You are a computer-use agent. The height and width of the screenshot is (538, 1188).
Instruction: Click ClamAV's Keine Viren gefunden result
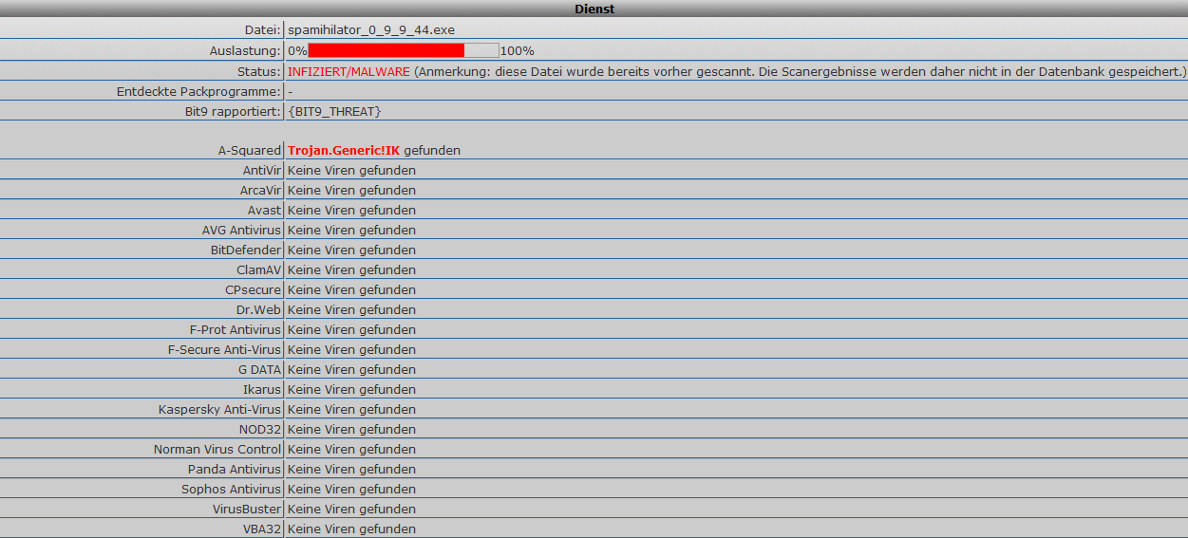tap(351, 269)
